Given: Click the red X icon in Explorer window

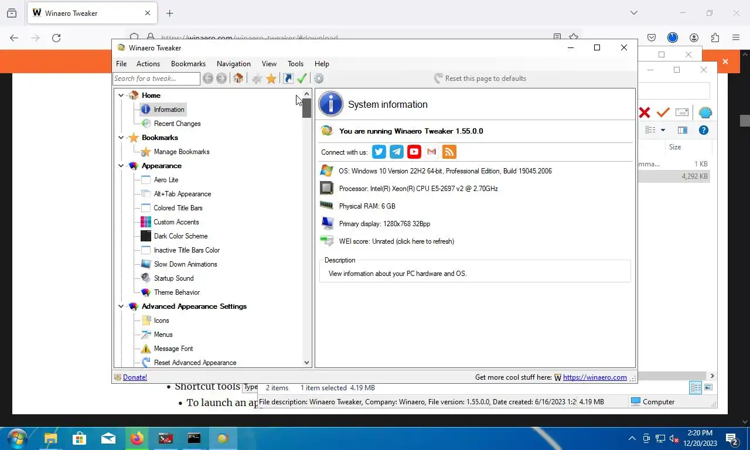Looking at the screenshot, I should (645, 112).
